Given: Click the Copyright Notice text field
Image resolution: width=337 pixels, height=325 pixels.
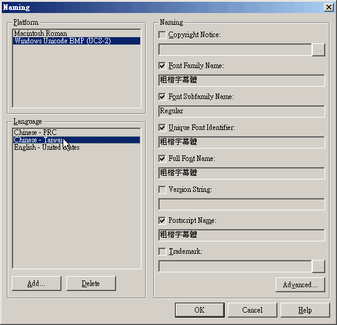Looking at the screenshot, I should (x=235, y=50).
